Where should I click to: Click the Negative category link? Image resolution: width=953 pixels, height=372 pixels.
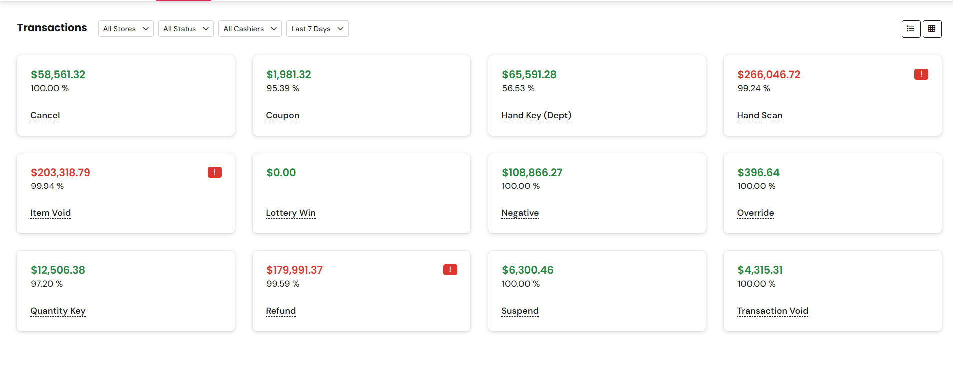[x=520, y=213]
